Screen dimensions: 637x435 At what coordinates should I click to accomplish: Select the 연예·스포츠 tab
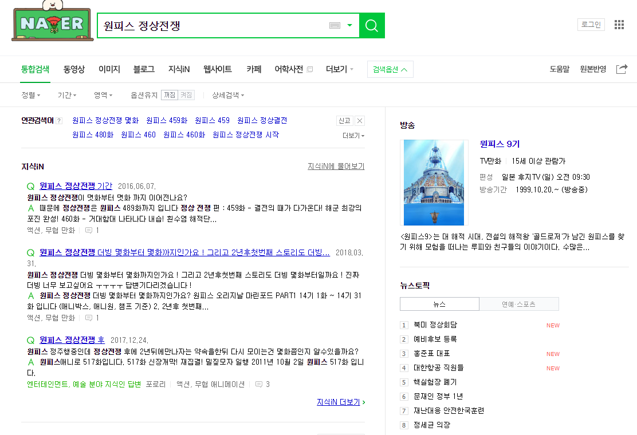coord(519,304)
